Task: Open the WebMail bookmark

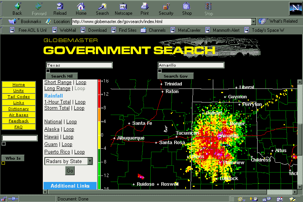Action: [64, 30]
